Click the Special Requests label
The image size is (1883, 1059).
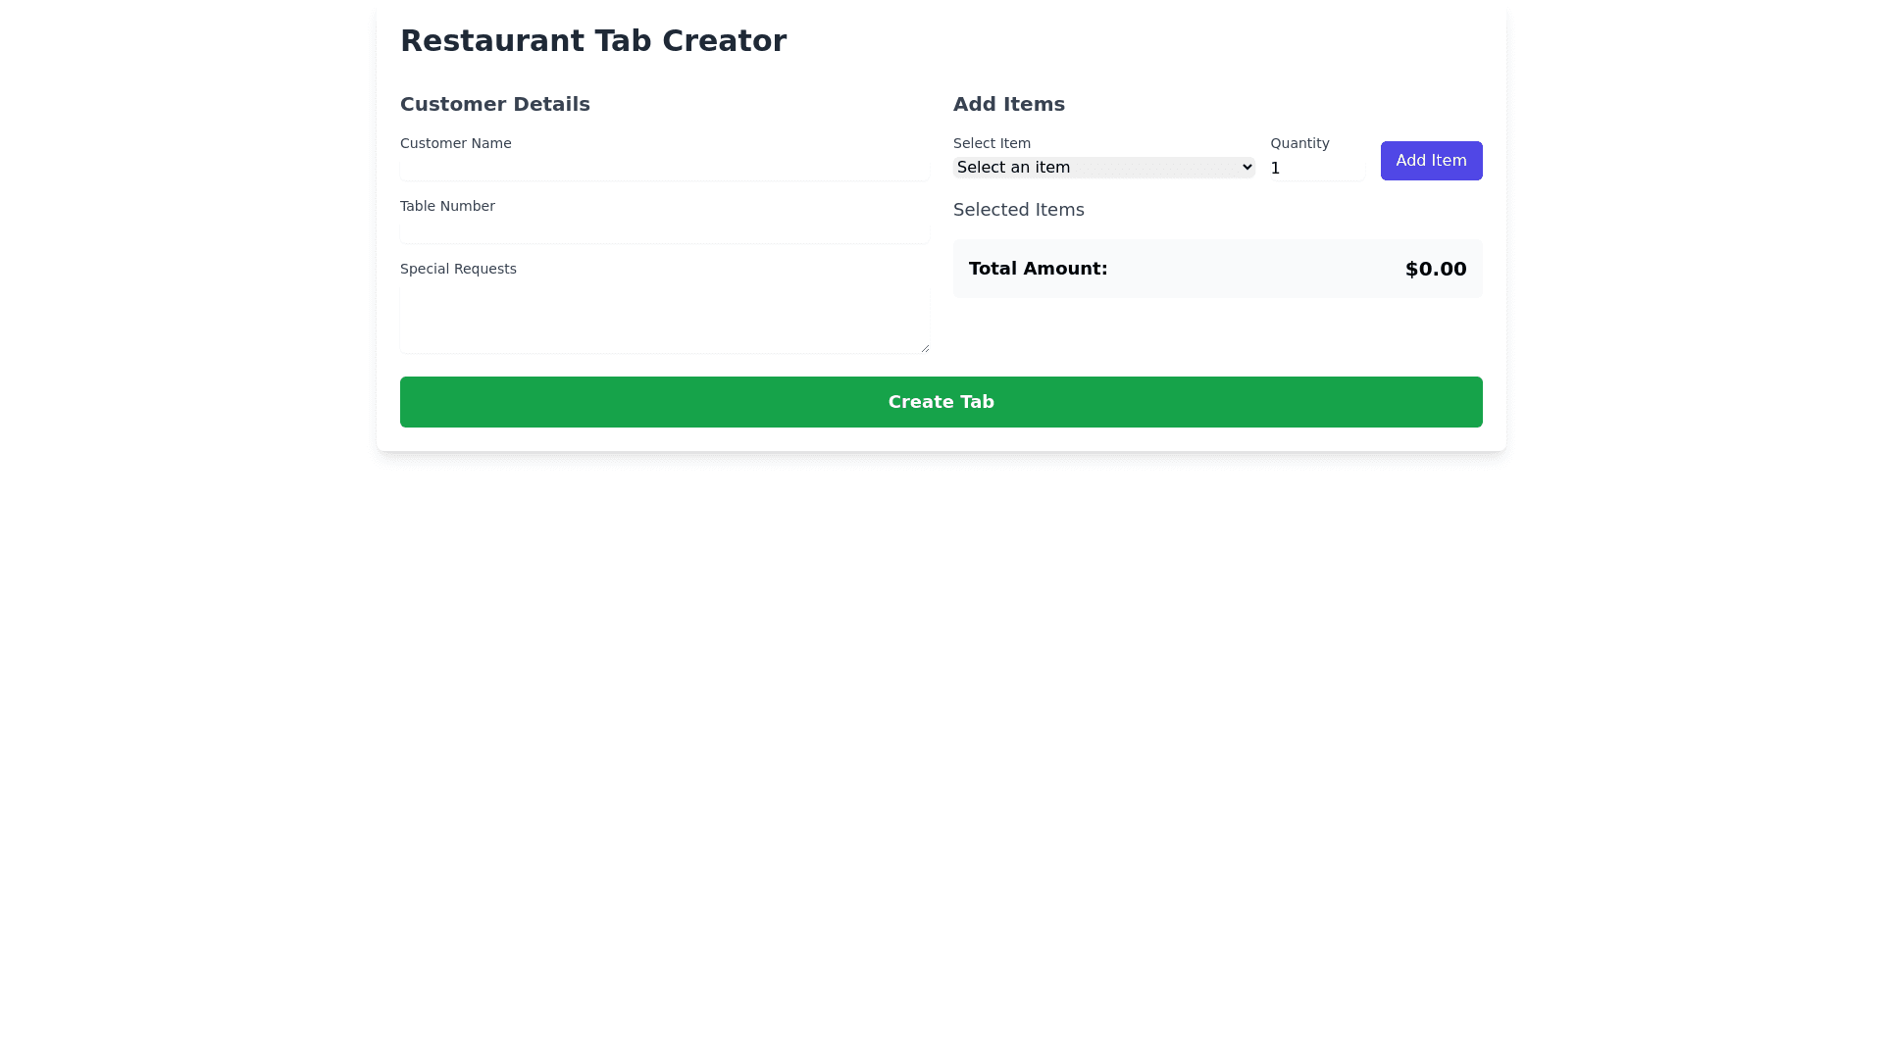coord(458,268)
